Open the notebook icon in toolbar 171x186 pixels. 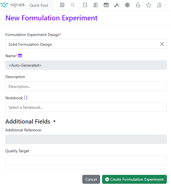(x=85, y=5)
